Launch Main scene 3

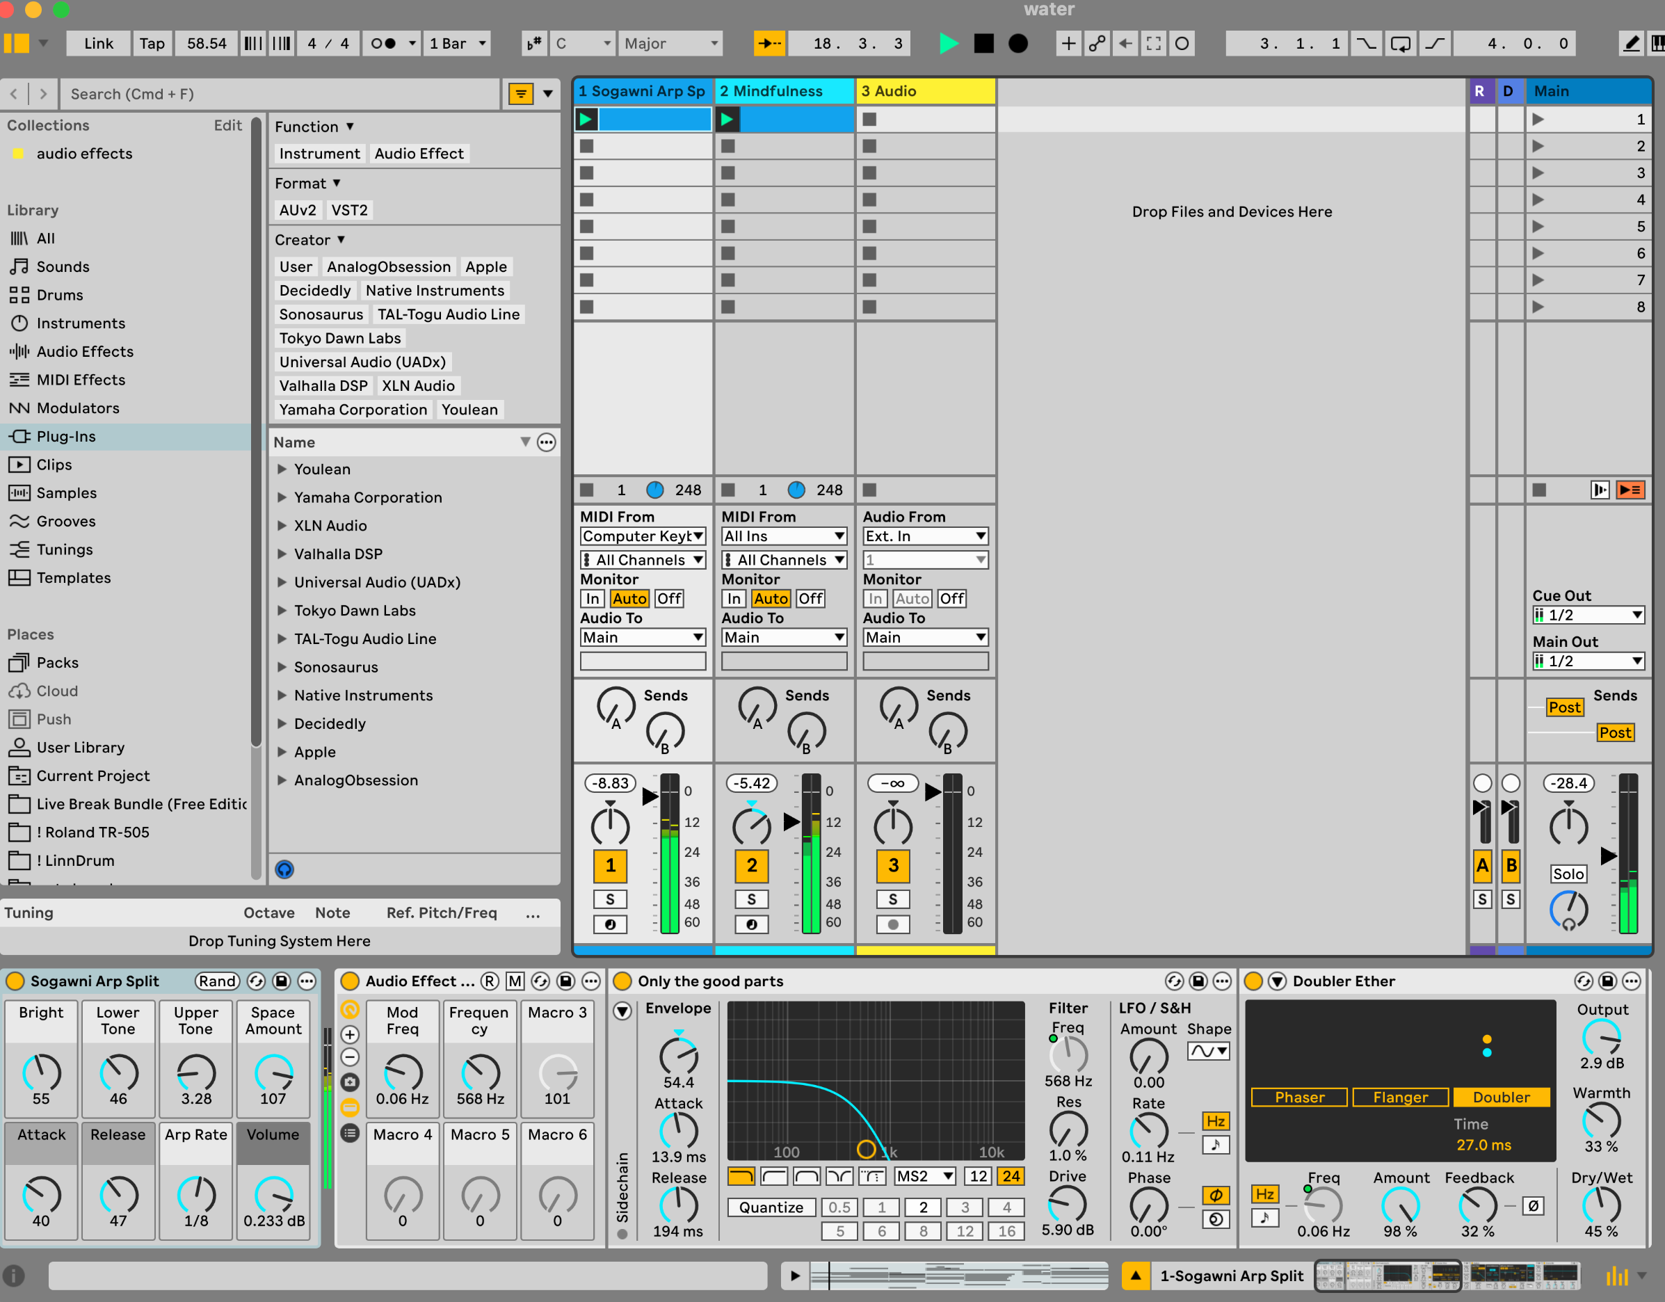[x=1538, y=173]
